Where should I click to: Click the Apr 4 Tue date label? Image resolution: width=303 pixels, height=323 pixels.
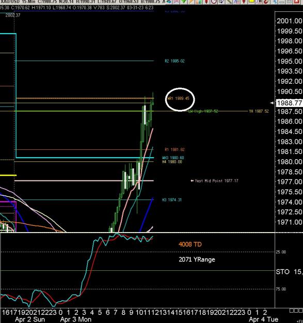click(263, 319)
